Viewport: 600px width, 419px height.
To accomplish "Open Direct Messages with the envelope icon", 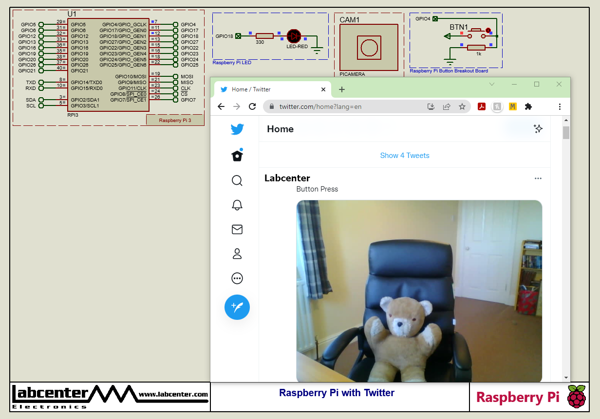I will [237, 229].
